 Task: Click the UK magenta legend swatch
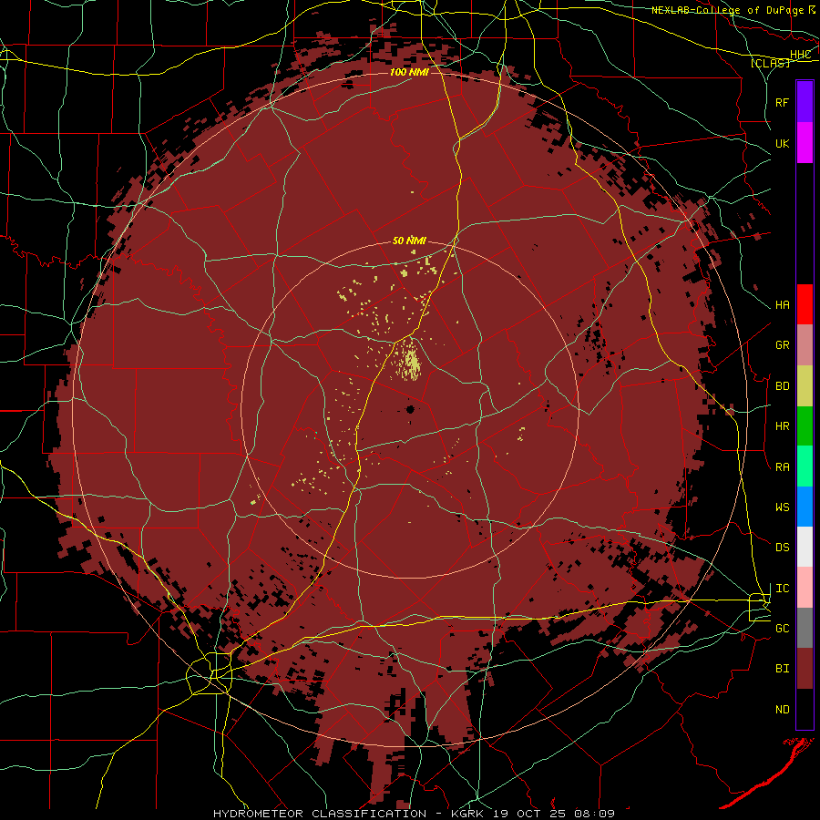(805, 143)
